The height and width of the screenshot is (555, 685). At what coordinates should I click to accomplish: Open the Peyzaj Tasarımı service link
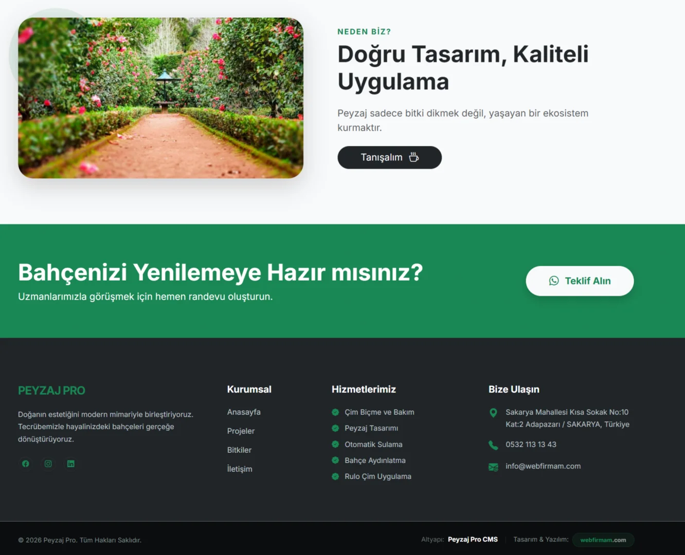point(371,428)
